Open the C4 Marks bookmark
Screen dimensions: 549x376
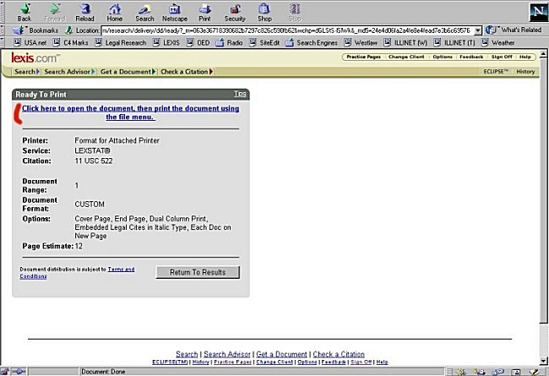point(70,43)
